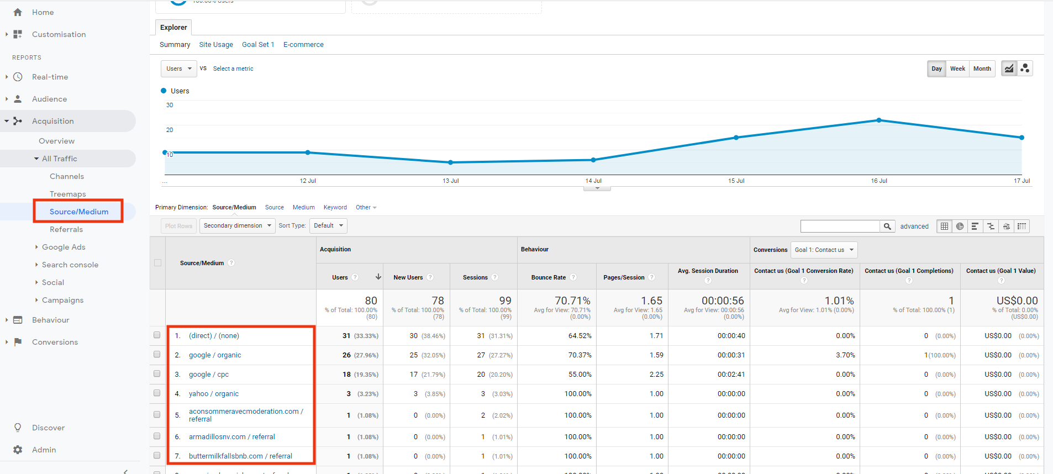
Task: Set chart interval to Week
Action: [957, 69]
